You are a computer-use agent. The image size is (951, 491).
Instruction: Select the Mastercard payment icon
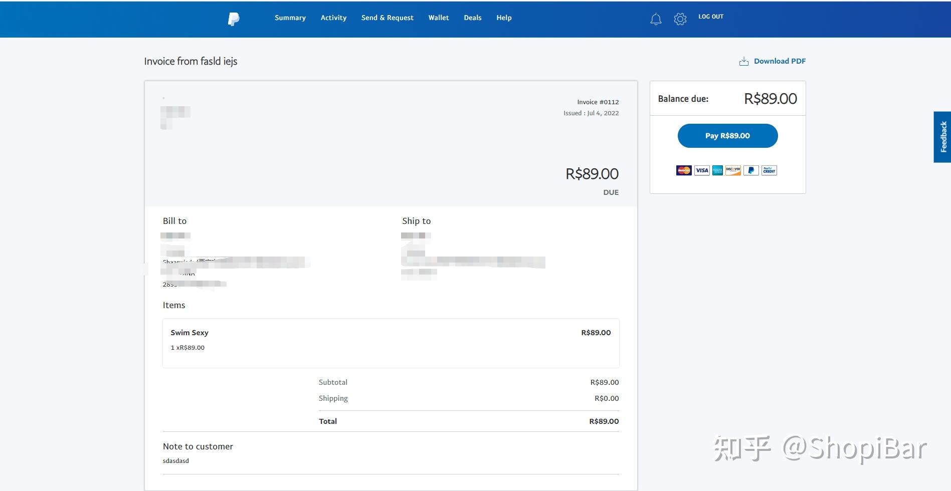click(x=684, y=170)
